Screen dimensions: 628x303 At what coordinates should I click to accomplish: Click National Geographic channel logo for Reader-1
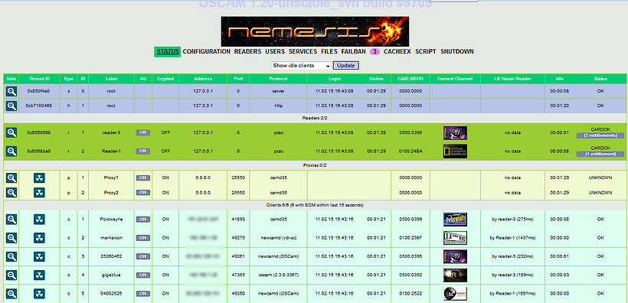(455, 151)
